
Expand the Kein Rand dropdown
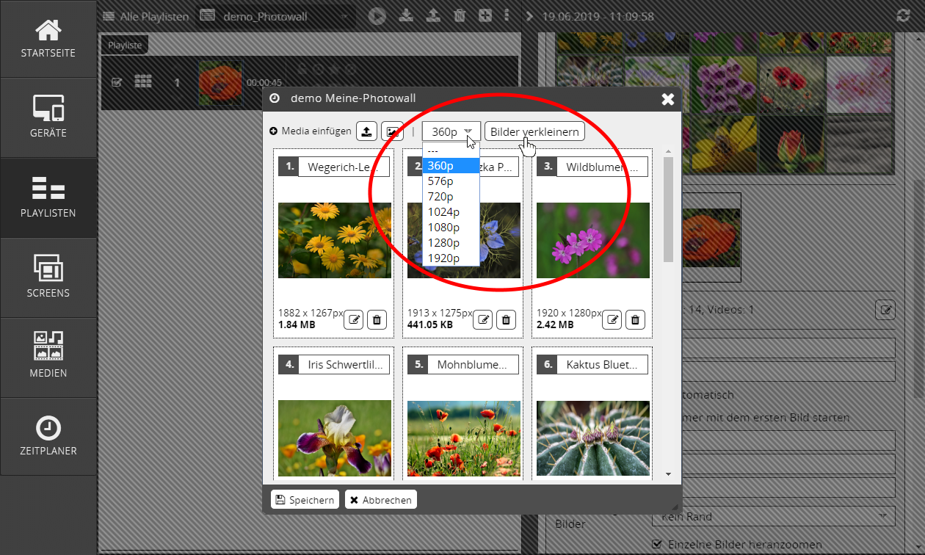tap(773, 516)
